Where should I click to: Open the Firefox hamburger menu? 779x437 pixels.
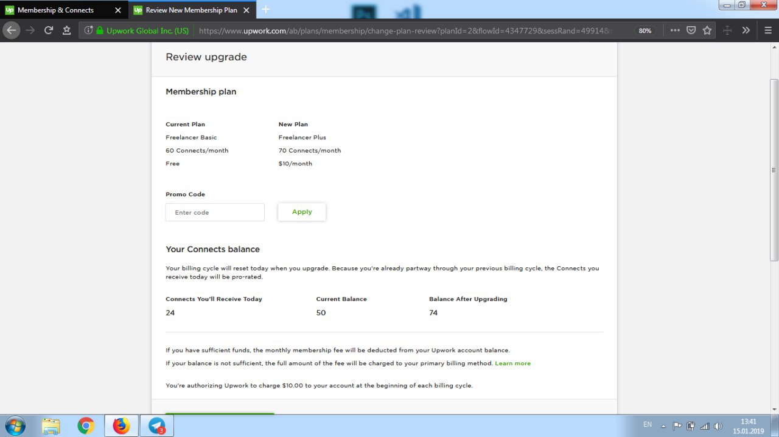[768, 30]
